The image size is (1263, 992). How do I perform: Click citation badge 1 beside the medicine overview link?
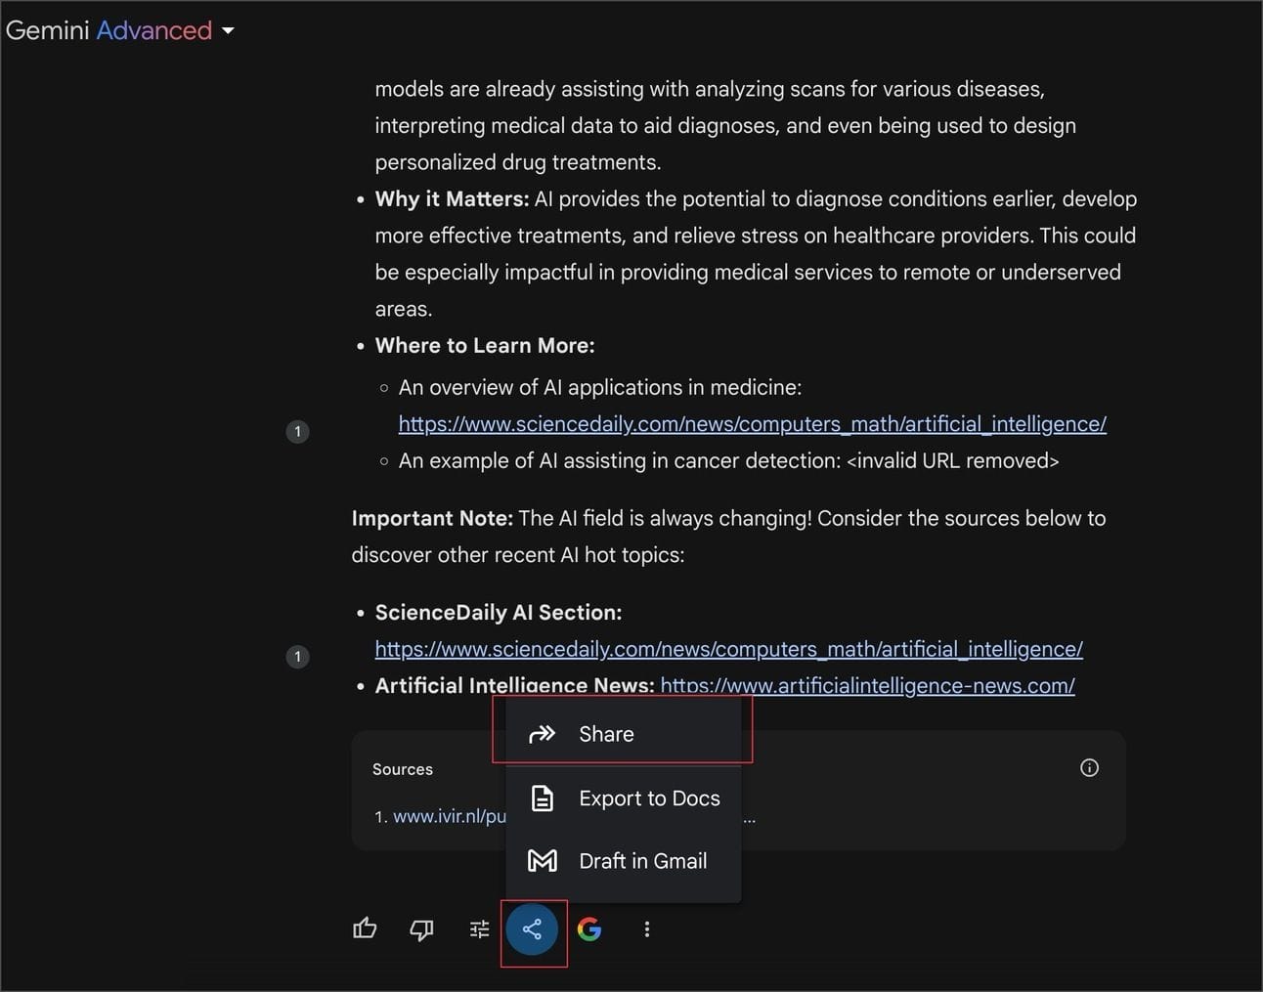click(297, 431)
